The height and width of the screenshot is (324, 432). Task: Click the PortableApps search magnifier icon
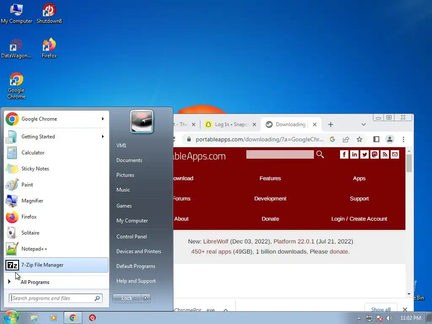tap(320, 154)
